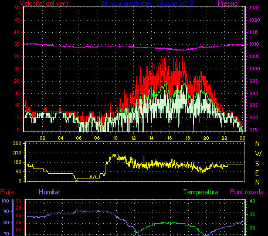Click the 'Pluja' legend label

pyautogui.click(x=7, y=192)
